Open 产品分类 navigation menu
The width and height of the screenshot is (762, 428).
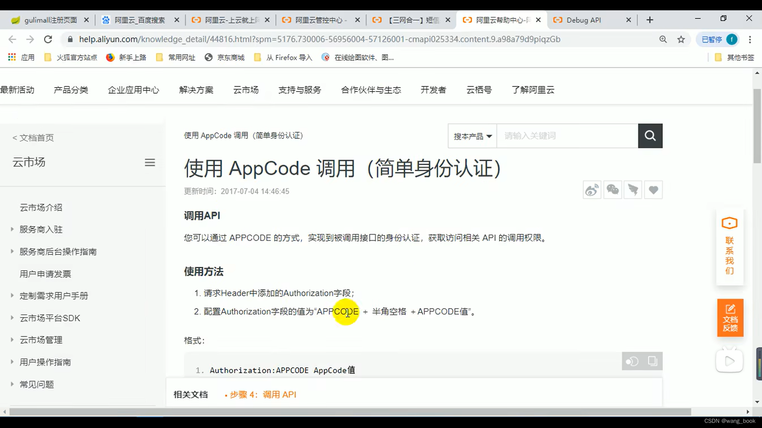click(x=71, y=90)
